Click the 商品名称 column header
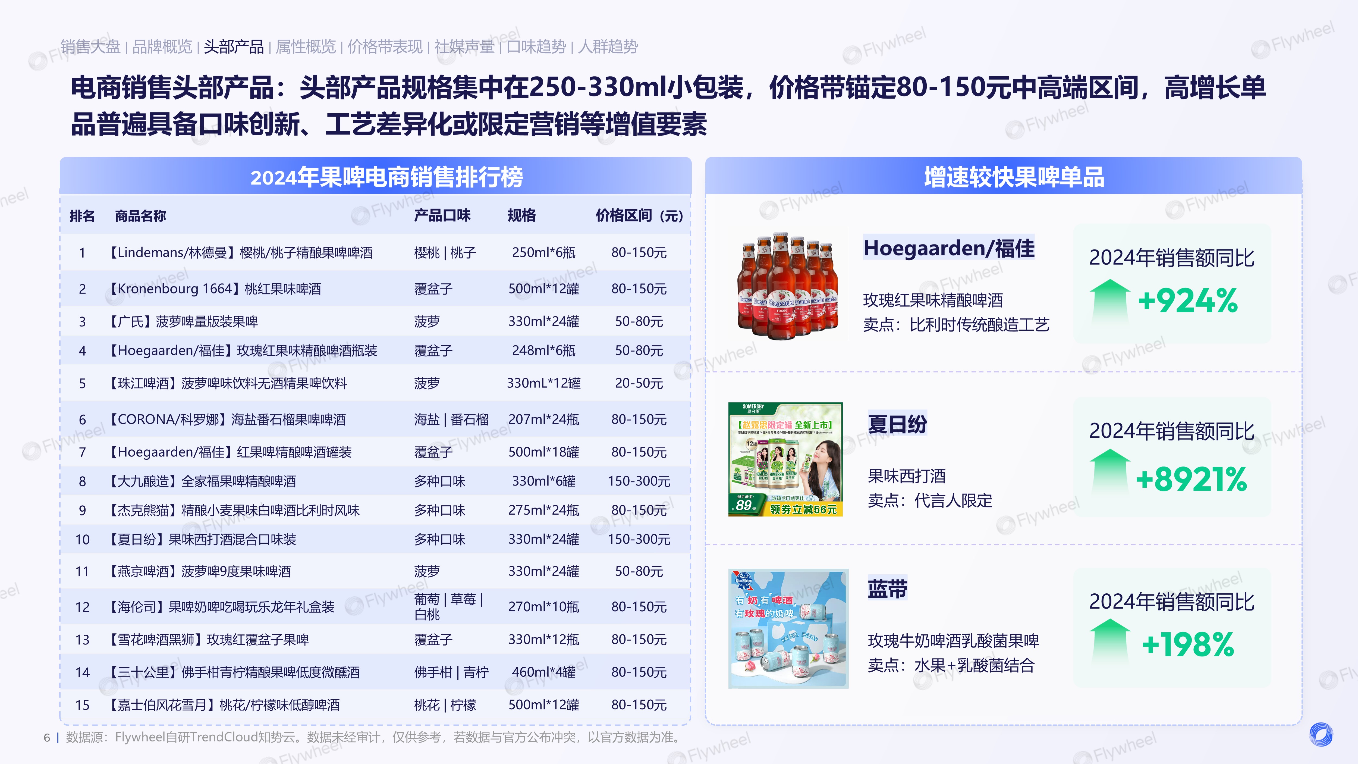 tap(140, 216)
